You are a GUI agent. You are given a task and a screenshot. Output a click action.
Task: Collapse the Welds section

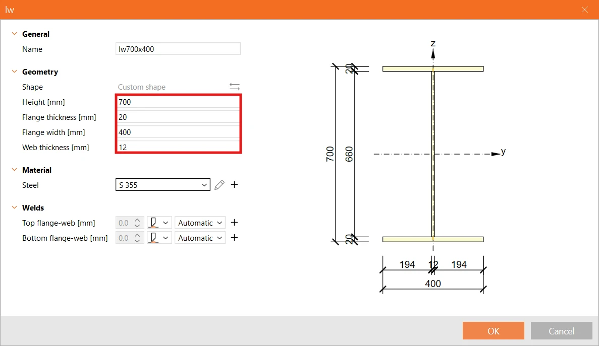click(15, 207)
